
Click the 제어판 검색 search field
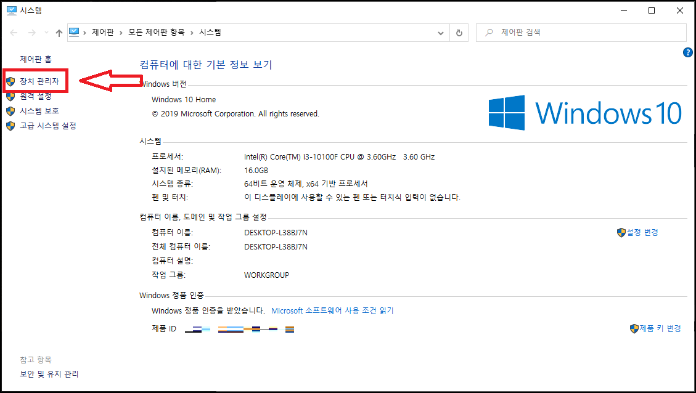pyautogui.click(x=581, y=33)
